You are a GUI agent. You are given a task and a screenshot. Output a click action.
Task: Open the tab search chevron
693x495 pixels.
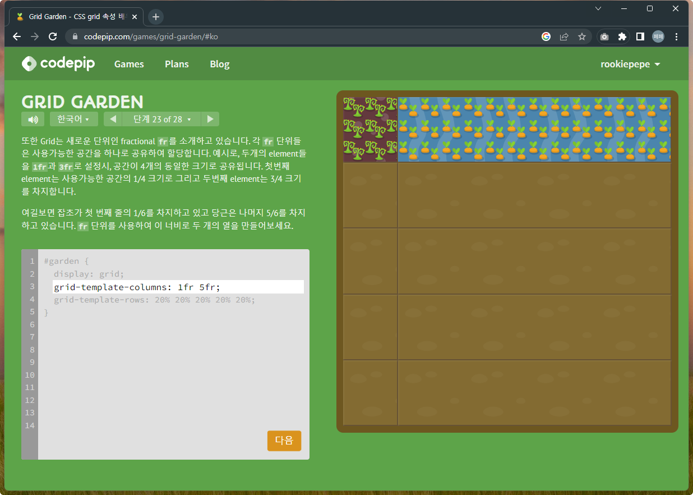pyautogui.click(x=598, y=8)
